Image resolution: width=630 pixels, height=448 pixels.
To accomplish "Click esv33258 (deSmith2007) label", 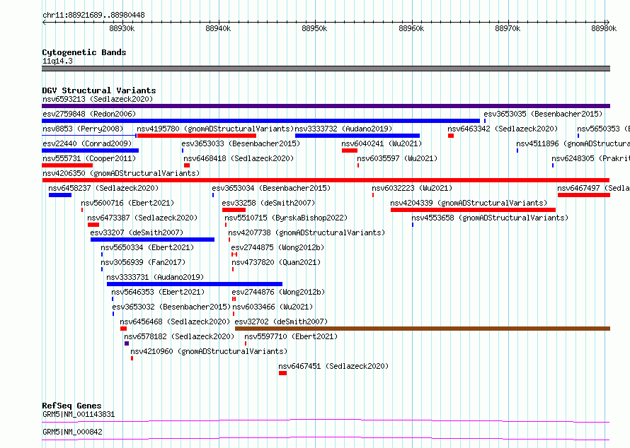I will pyautogui.click(x=268, y=203).
